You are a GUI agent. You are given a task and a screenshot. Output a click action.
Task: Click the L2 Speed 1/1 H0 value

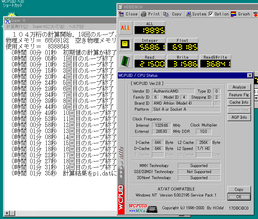point(204,149)
